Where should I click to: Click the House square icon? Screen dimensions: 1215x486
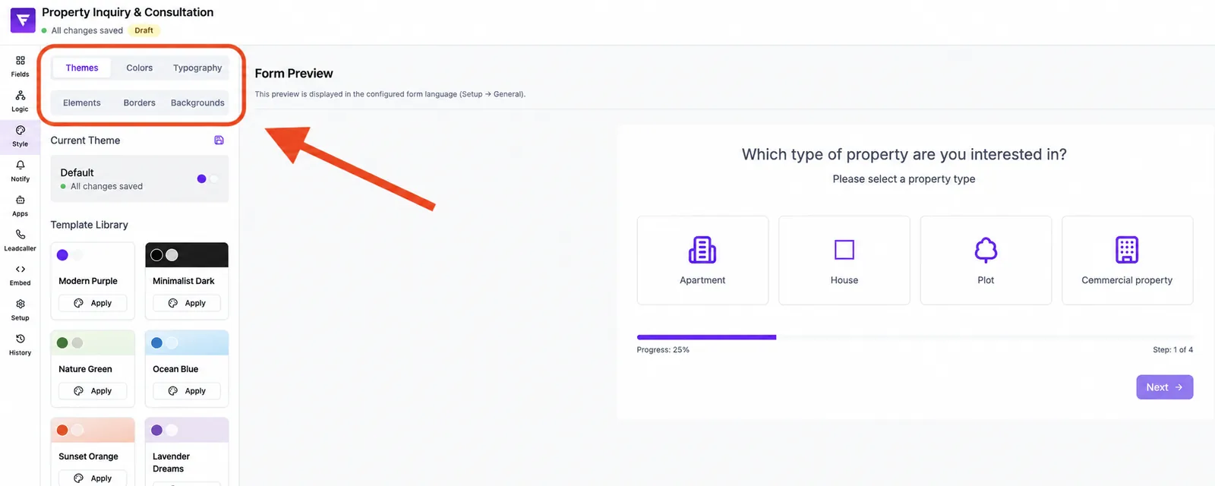coord(844,250)
